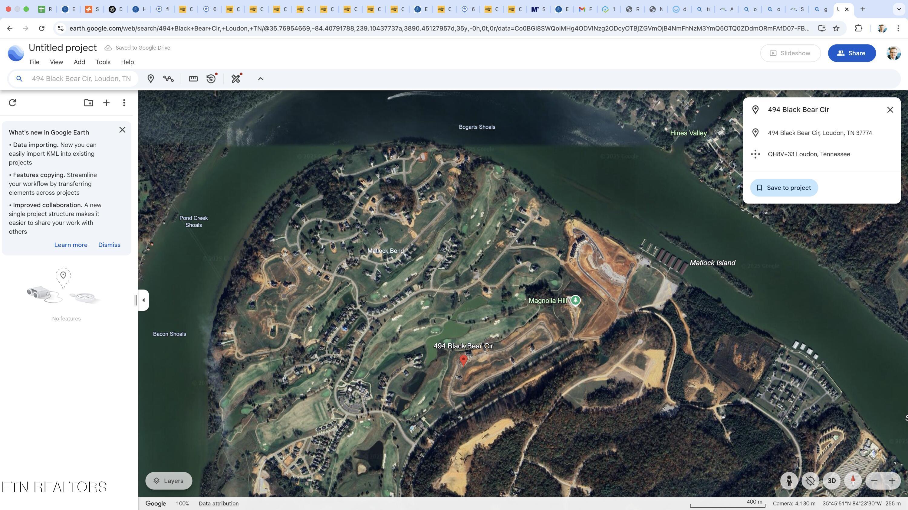This screenshot has height=510, width=908.
Task: Open Chrome's three-dot menu
Action: tap(898, 28)
